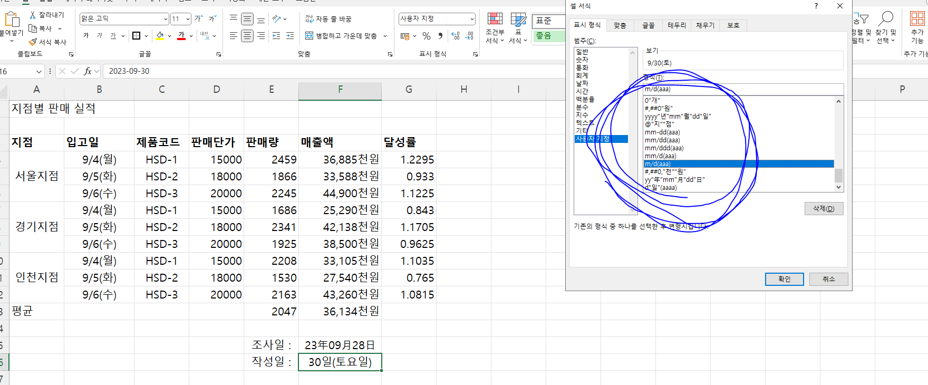Toggle center horizontal alignment button
This screenshot has width=928, height=385.
point(247,36)
